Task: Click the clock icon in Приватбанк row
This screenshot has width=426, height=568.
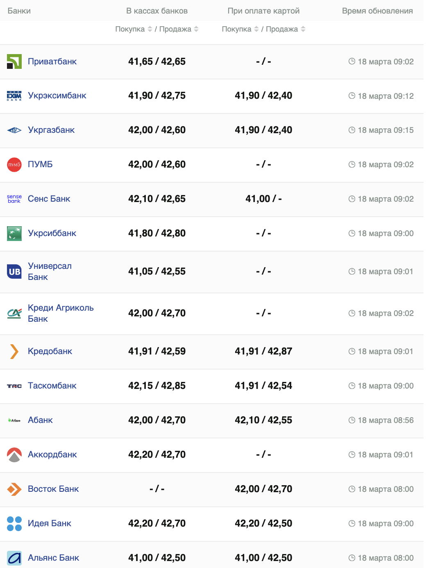Action: click(x=352, y=61)
